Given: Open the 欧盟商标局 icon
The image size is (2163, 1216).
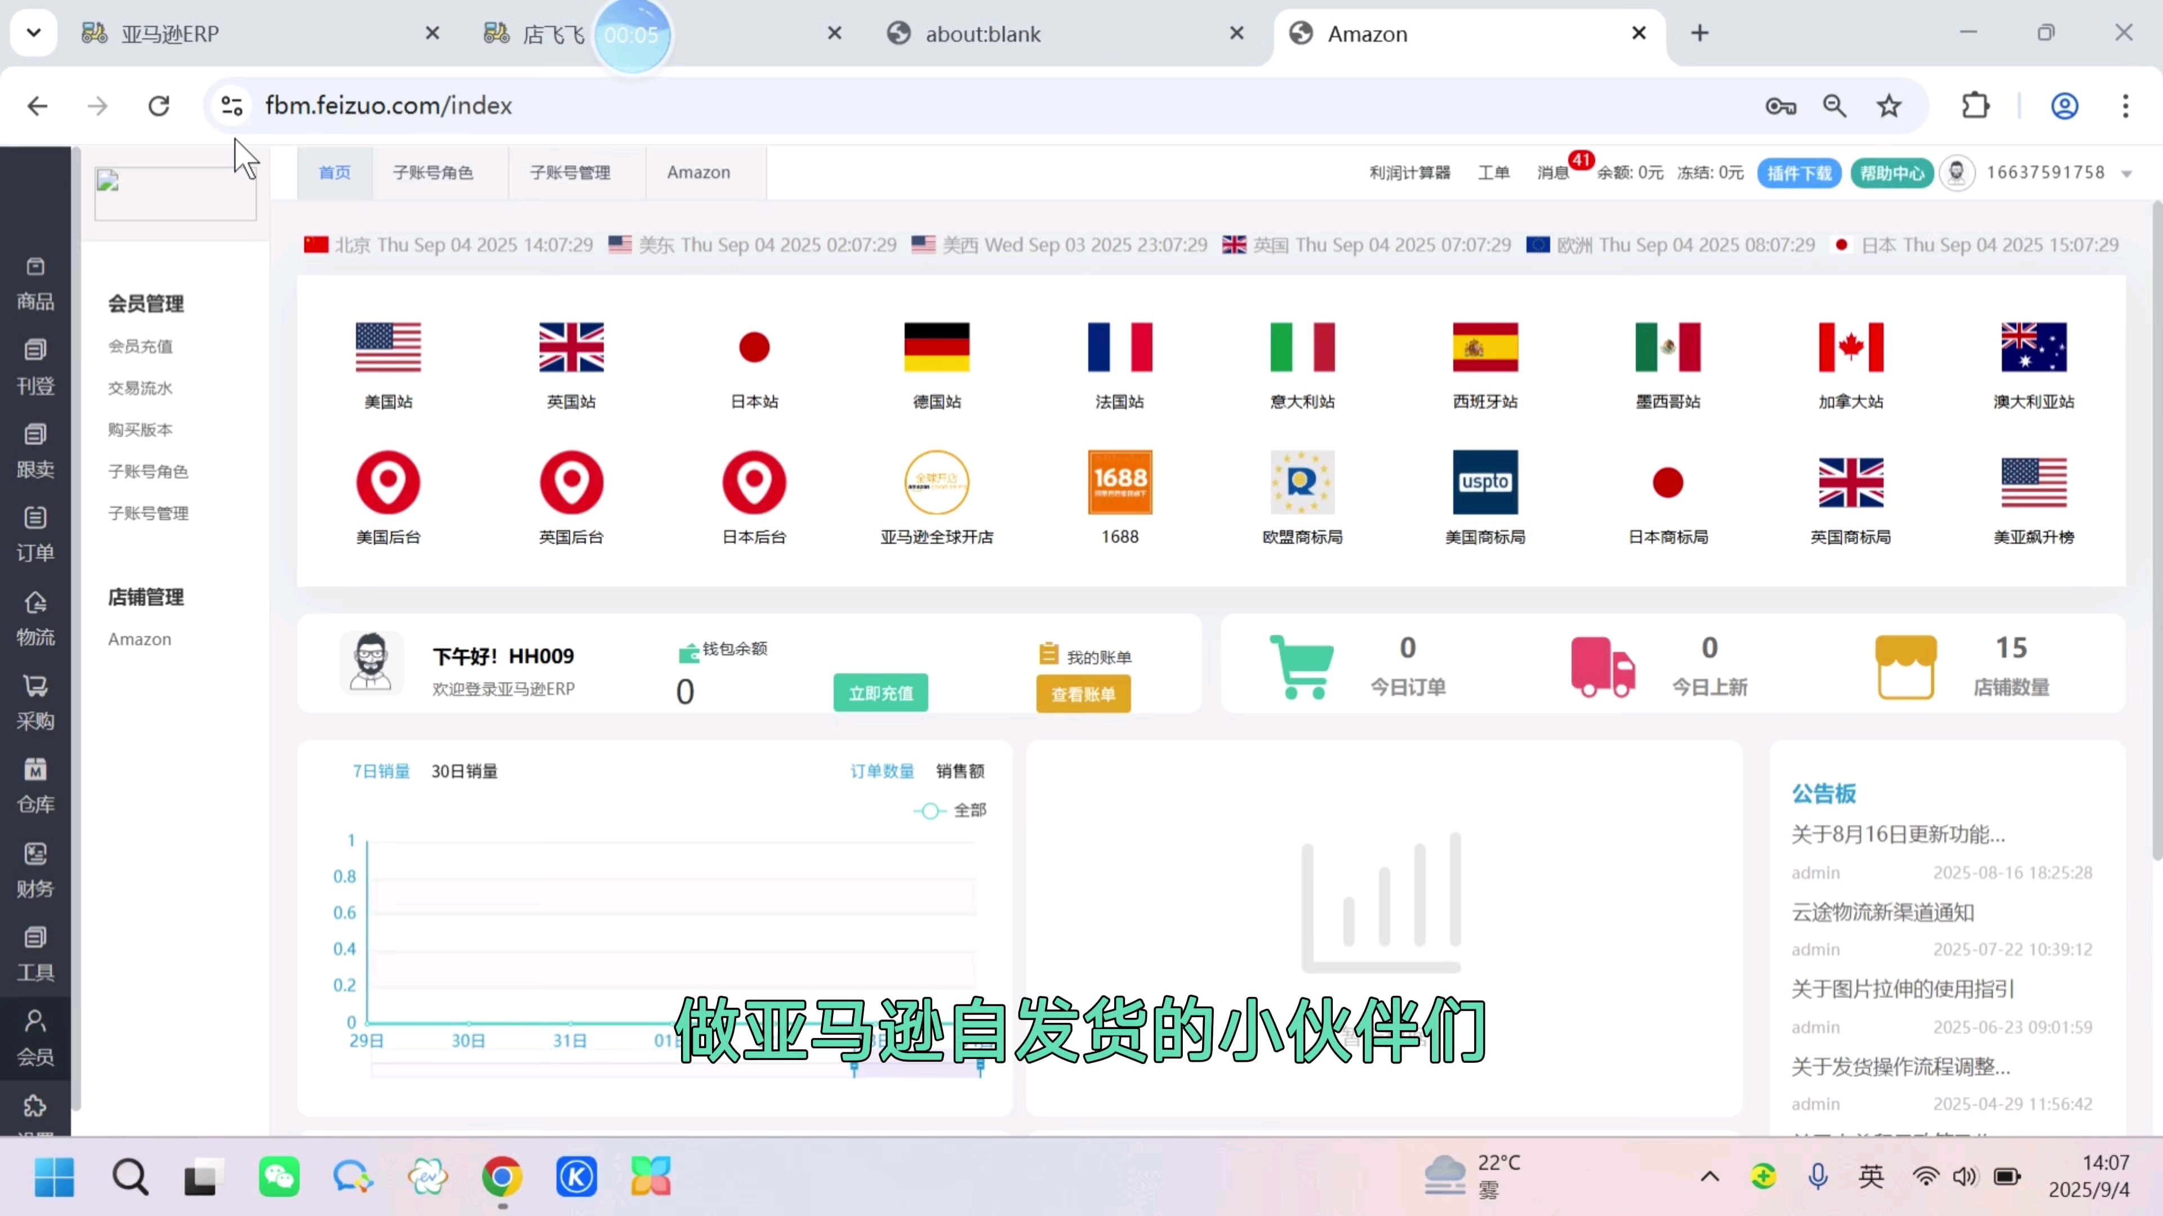Looking at the screenshot, I should (1302, 482).
